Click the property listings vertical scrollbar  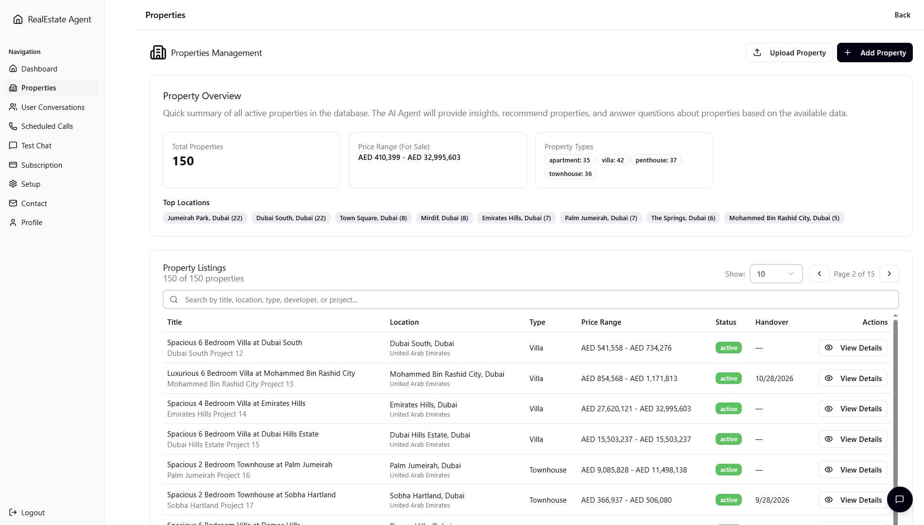pyautogui.click(x=895, y=418)
